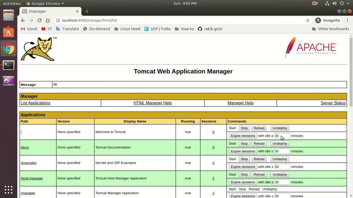Undeploy the Welcome to Tomcat application
Image resolution: width=353 pixels, height=198 pixels.
pos(280,128)
